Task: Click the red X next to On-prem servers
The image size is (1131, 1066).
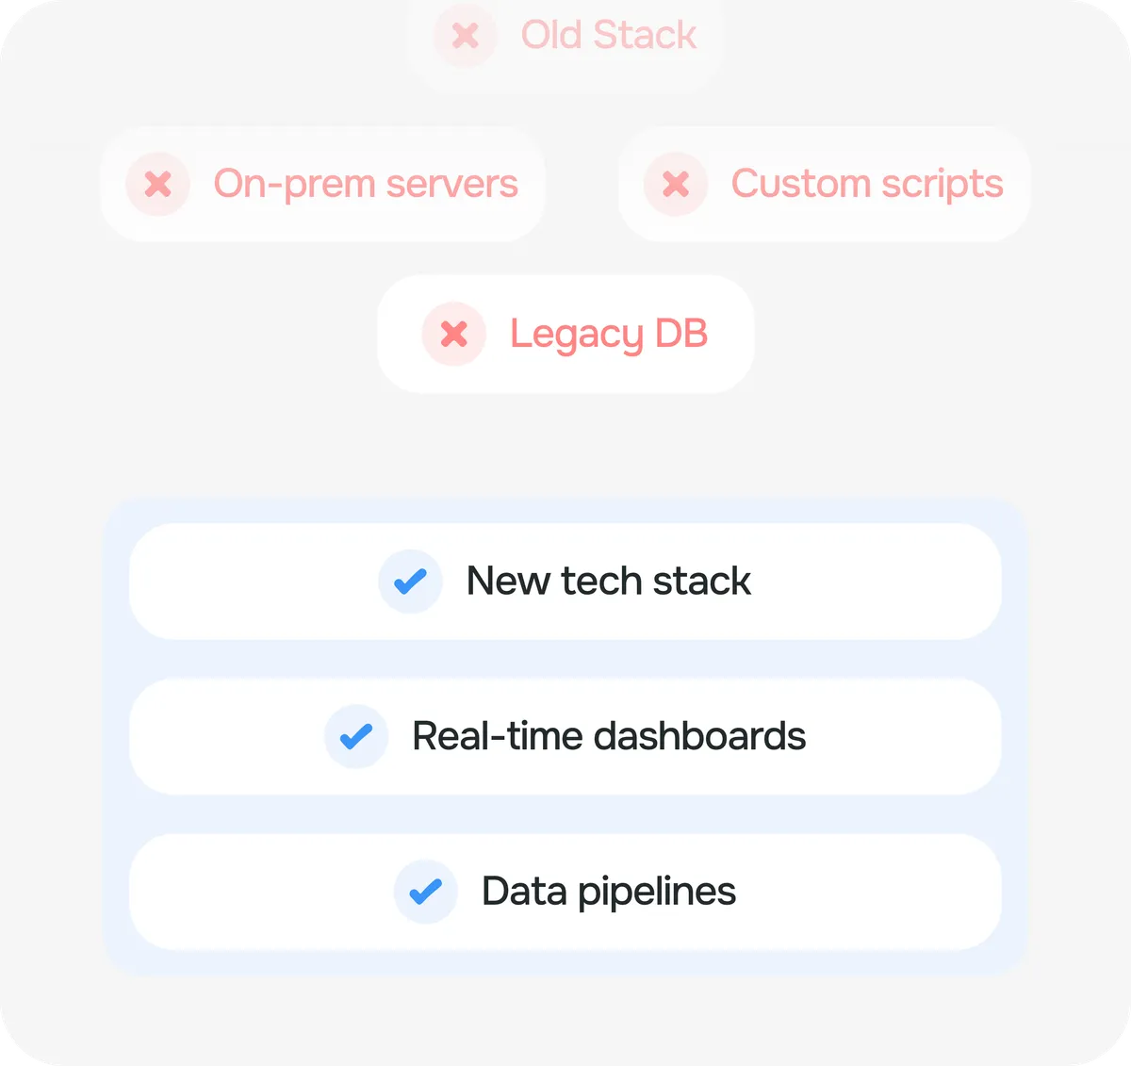Action: coord(158,184)
